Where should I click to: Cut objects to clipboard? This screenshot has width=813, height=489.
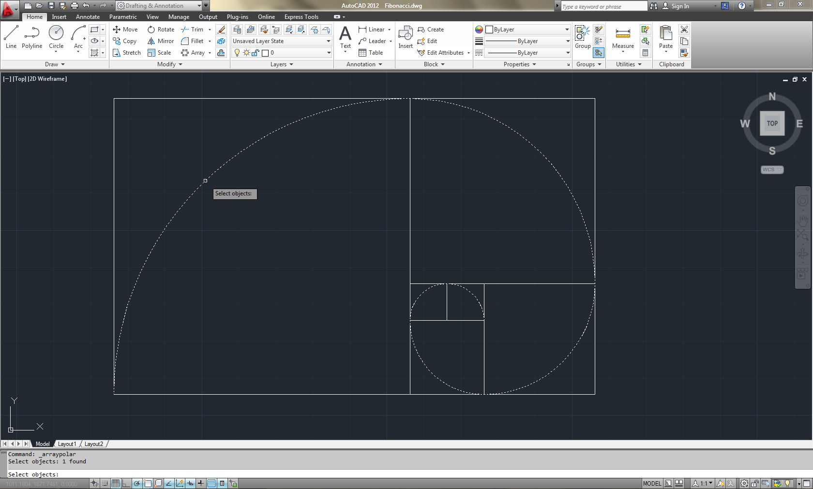[x=684, y=29]
